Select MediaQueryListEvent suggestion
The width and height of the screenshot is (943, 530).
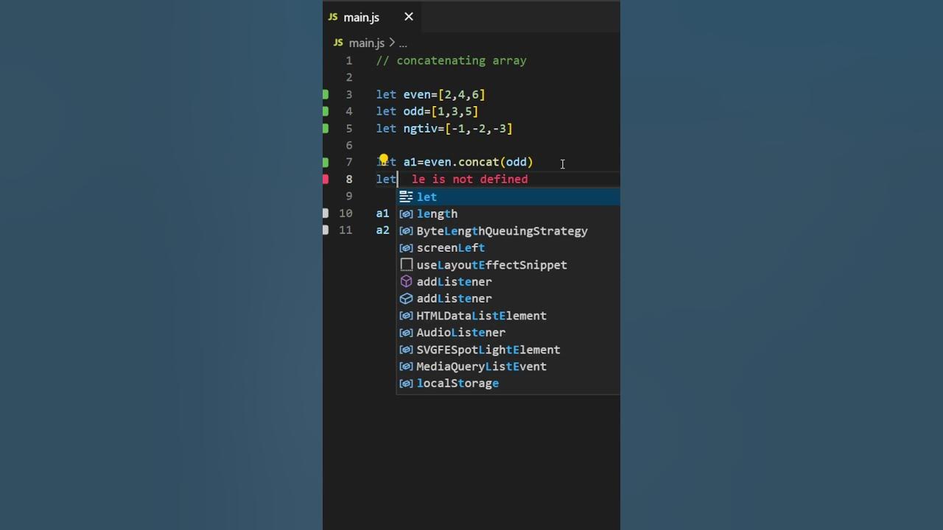(508, 366)
